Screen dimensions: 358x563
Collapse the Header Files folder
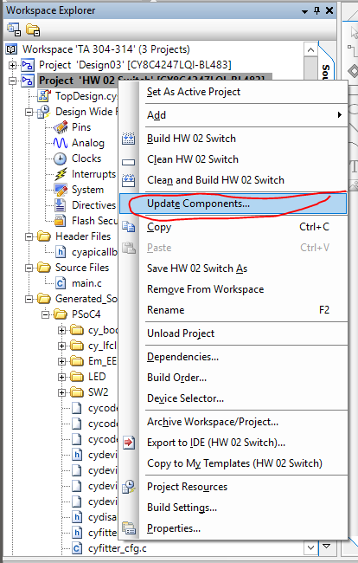click(x=29, y=236)
